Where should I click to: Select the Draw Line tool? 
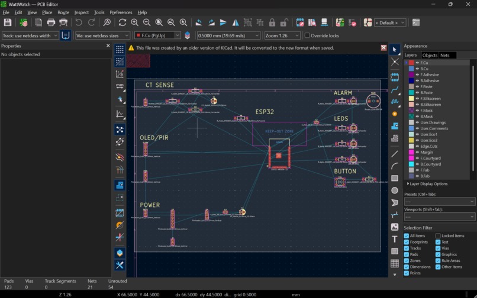point(395,154)
